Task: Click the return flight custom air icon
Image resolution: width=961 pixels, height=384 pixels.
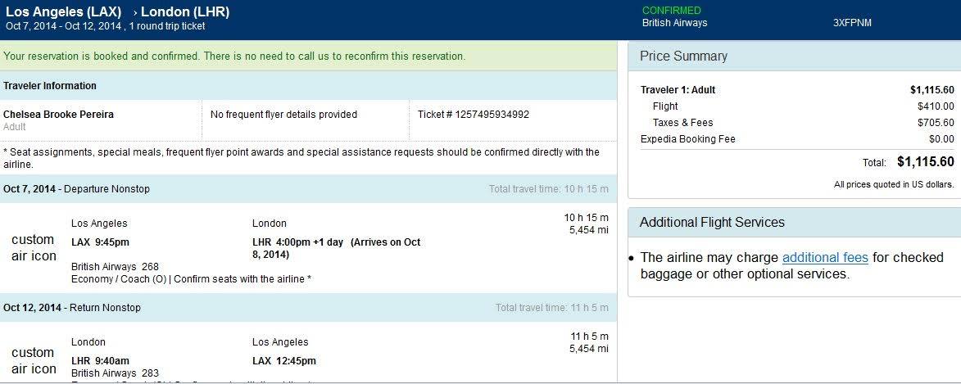Action: [x=34, y=360]
